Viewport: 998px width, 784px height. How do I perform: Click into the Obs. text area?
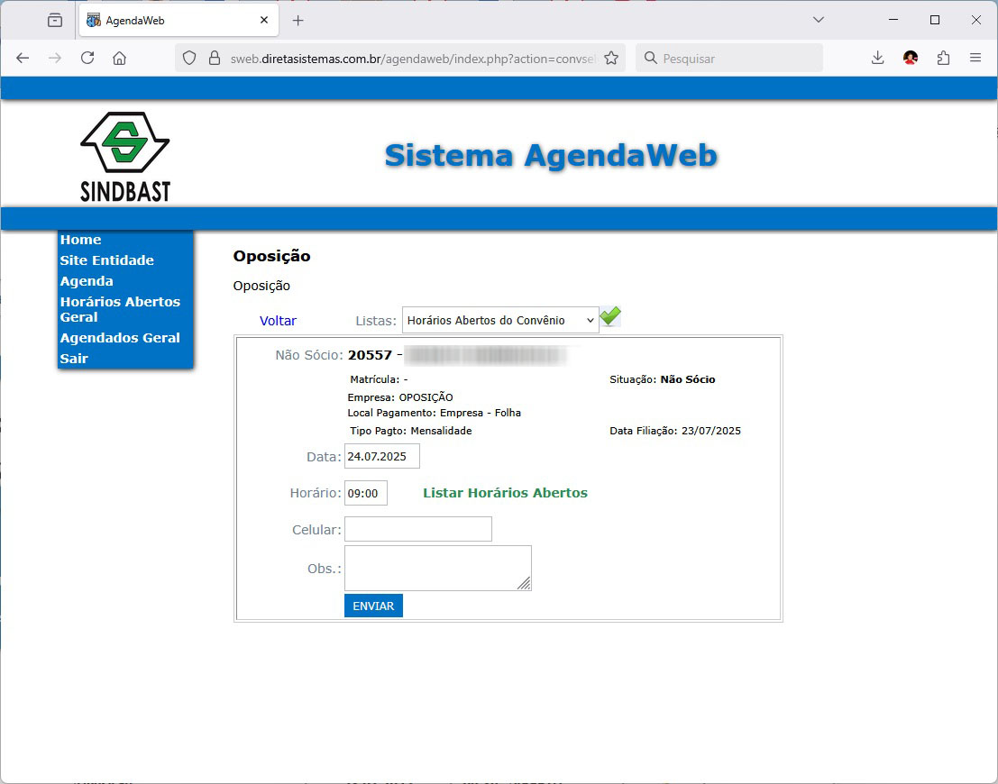(x=436, y=568)
